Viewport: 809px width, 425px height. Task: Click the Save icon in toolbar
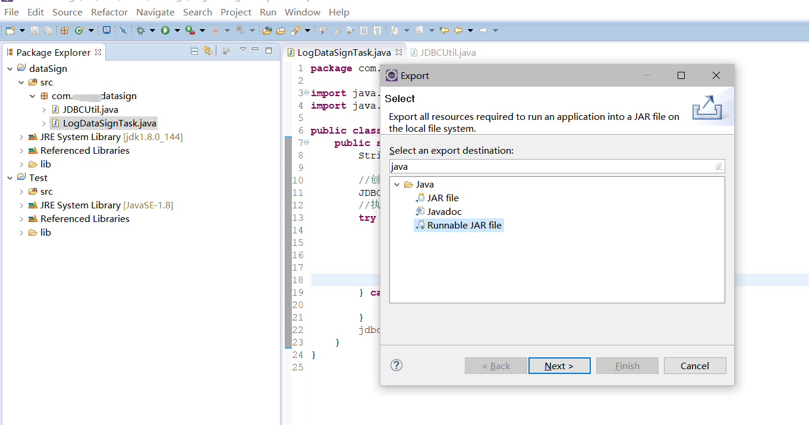(x=34, y=30)
